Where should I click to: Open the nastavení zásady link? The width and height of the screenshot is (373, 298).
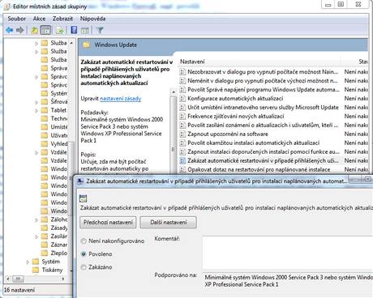click(x=121, y=99)
